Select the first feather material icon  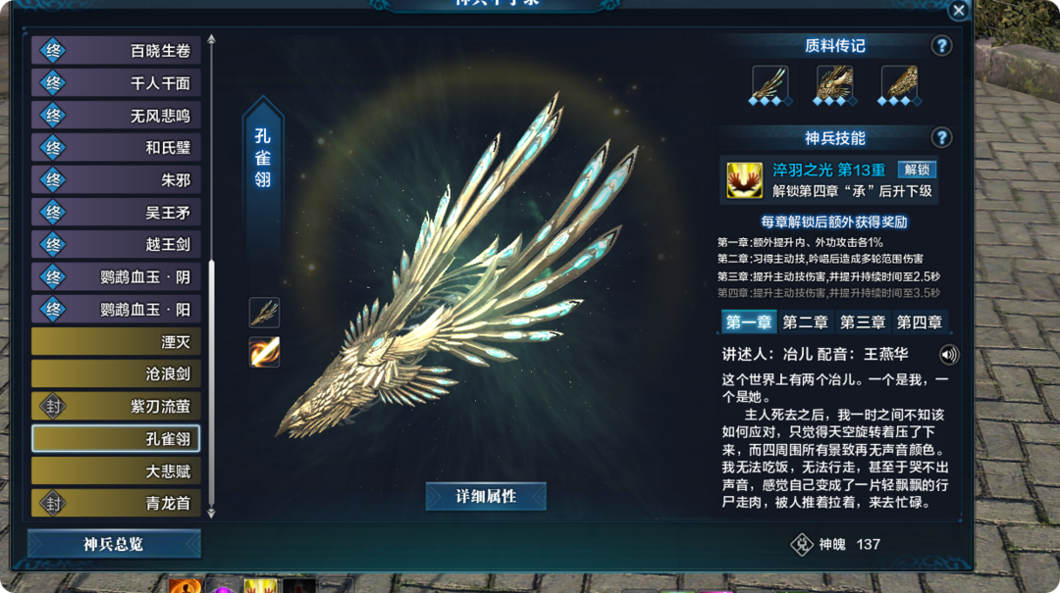(770, 85)
